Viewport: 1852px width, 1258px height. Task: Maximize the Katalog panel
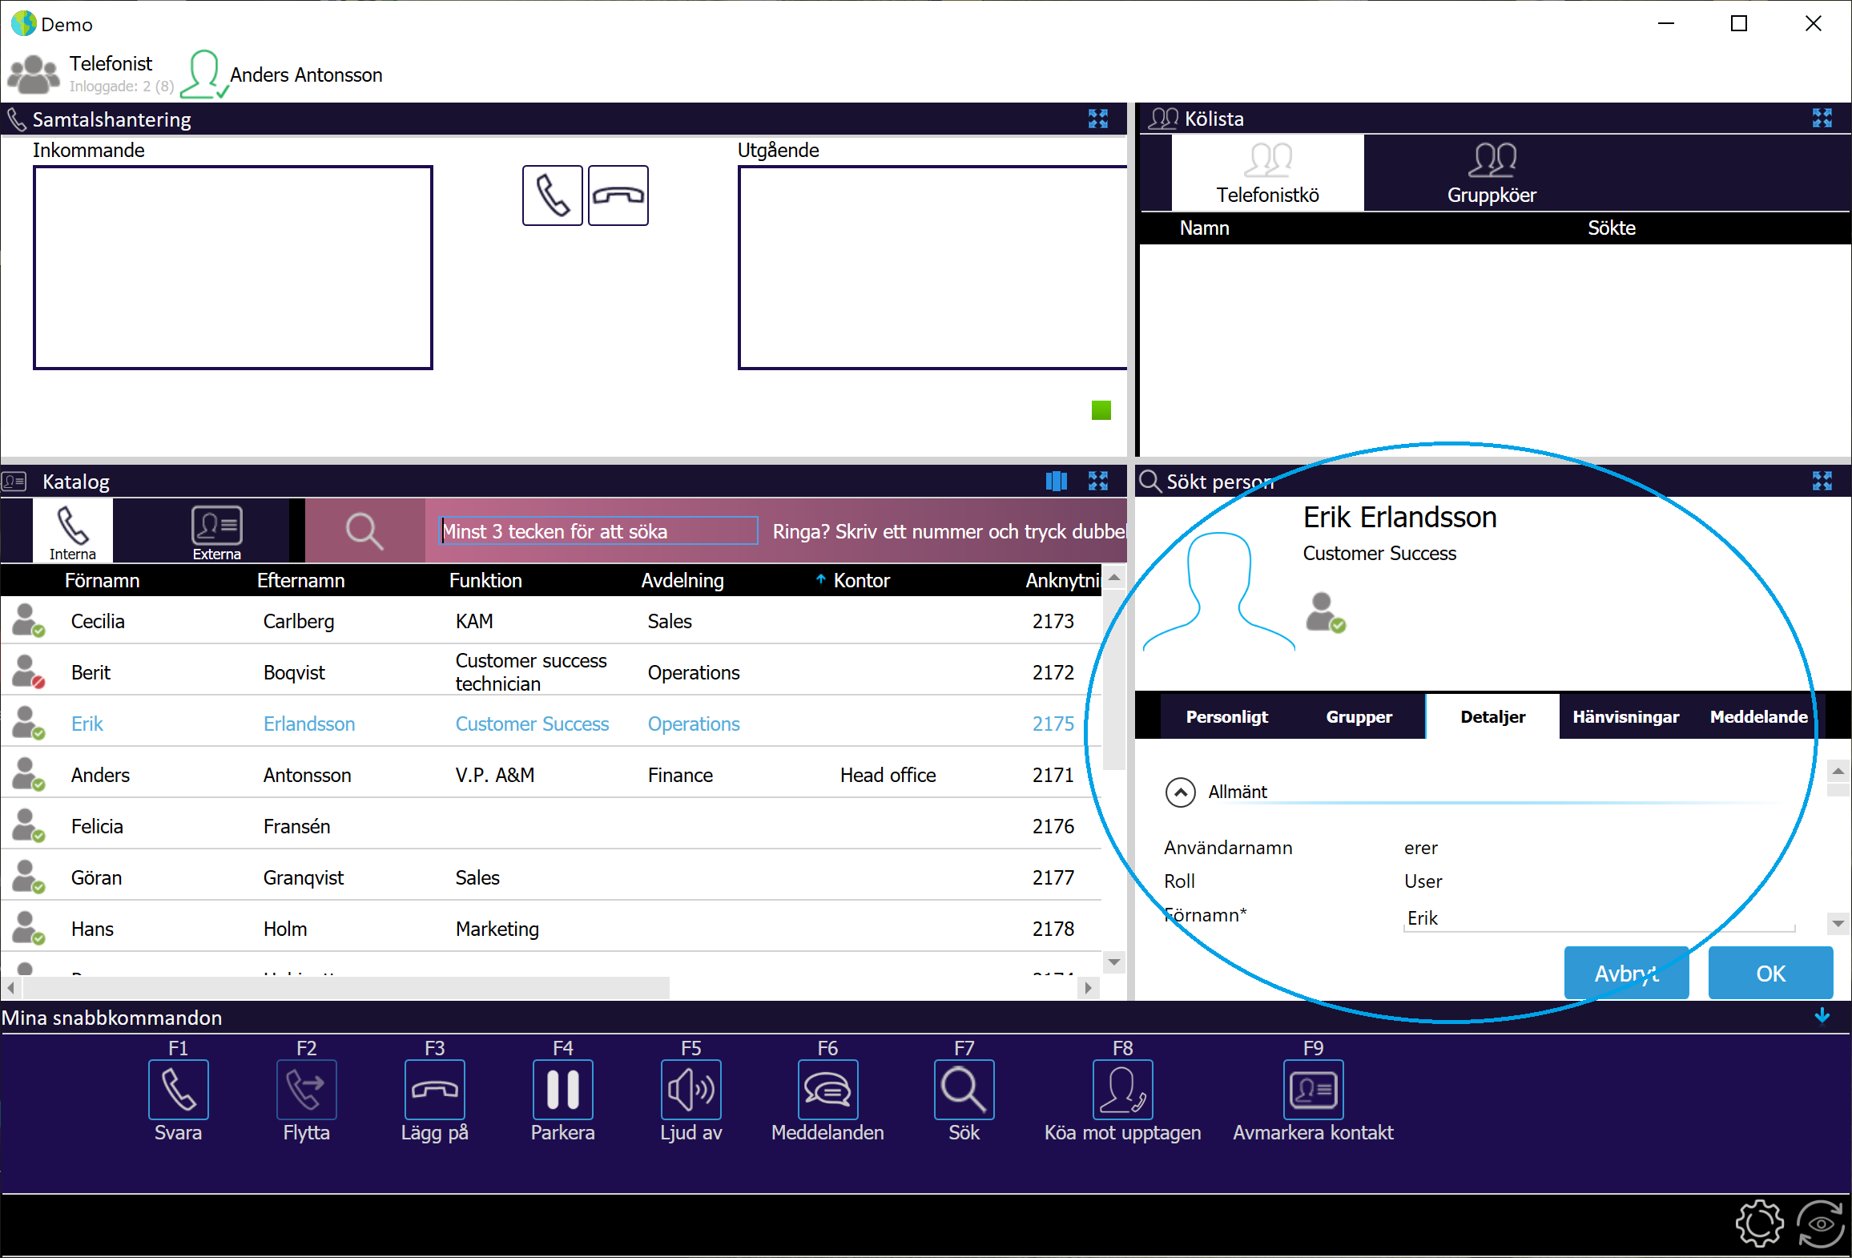click(1097, 481)
